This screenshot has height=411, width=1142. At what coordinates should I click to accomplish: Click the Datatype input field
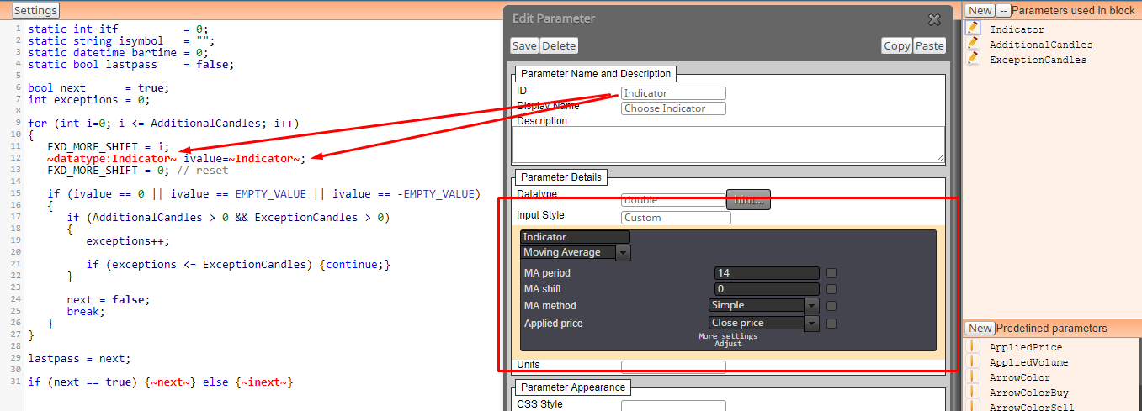(673, 201)
